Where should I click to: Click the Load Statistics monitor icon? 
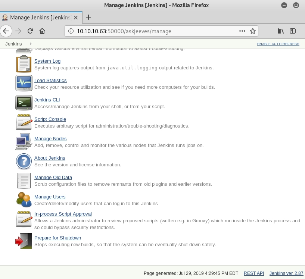point(24,83)
